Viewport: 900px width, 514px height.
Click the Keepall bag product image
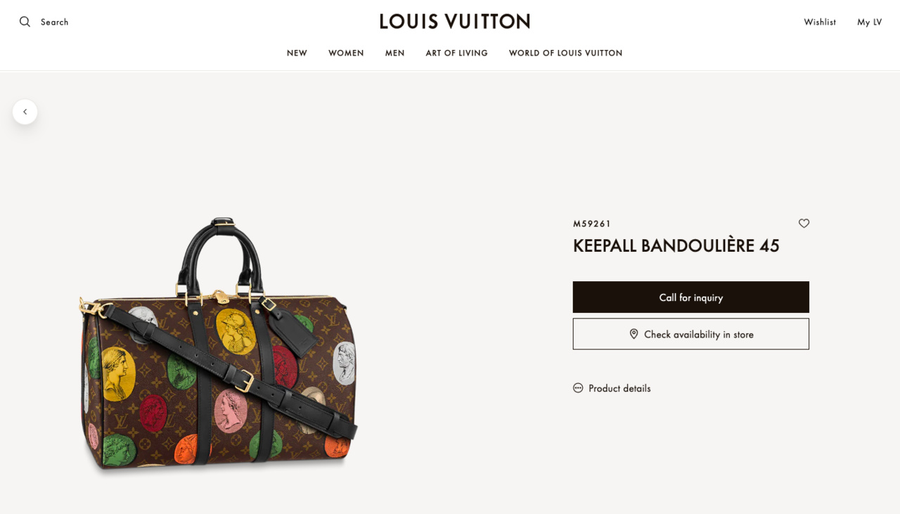coord(219,345)
